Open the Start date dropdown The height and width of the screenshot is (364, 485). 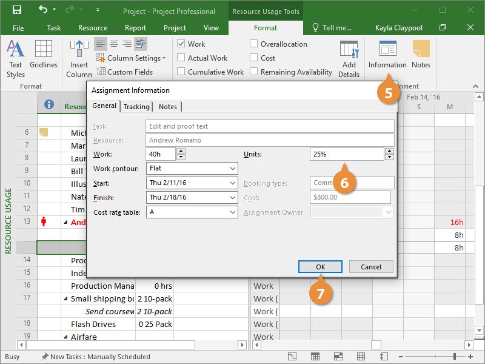pos(233,183)
